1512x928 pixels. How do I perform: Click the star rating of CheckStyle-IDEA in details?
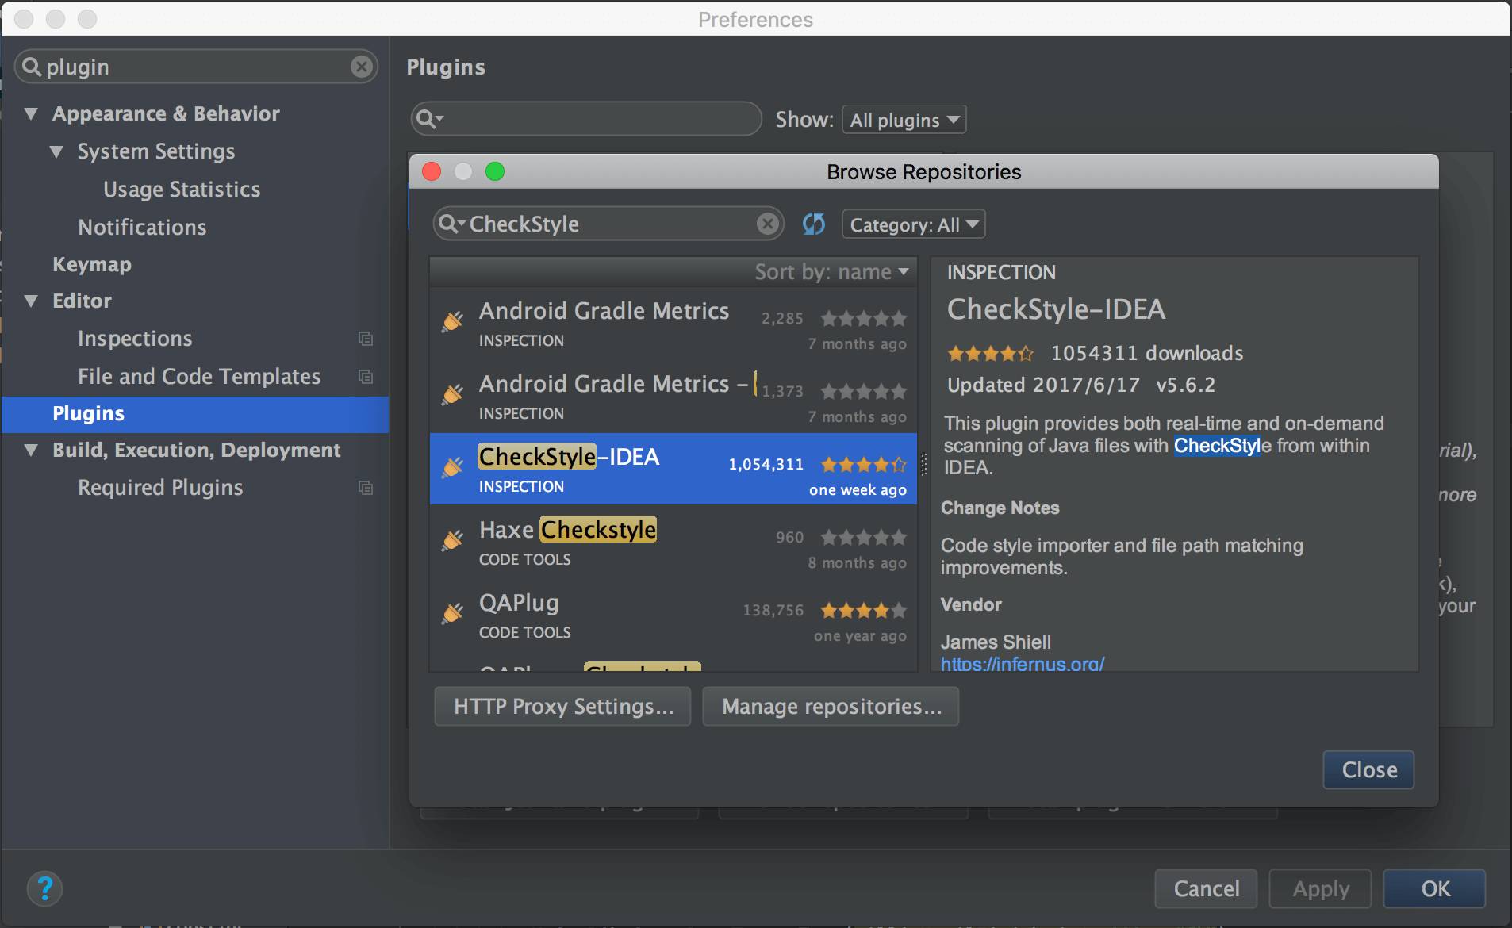tap(990, 353)
